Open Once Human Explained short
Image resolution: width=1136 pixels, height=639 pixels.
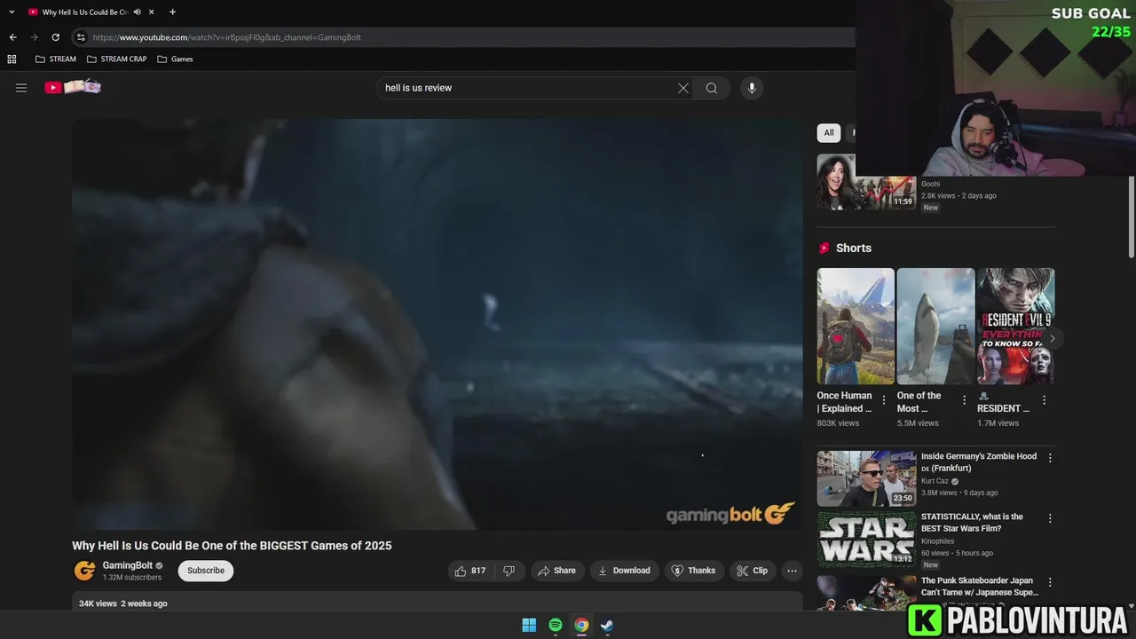(856, 326)
